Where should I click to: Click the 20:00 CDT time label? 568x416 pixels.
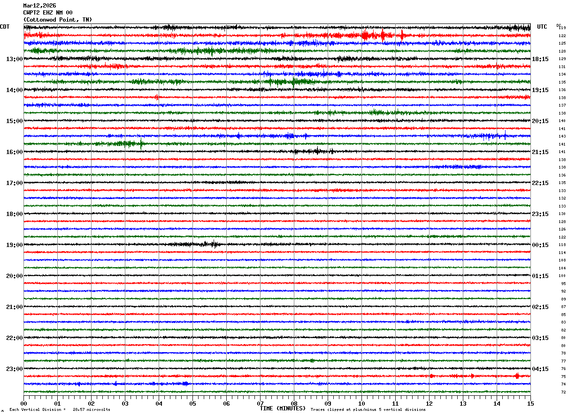[x=15, y=276]
